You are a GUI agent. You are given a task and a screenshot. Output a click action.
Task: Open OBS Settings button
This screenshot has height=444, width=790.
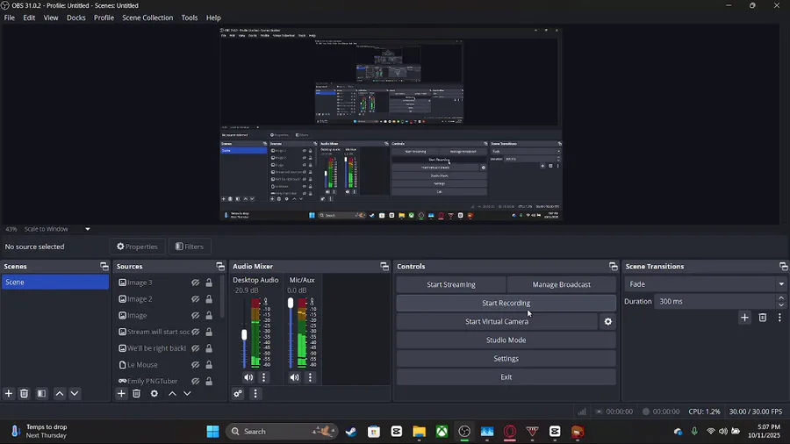506,358
